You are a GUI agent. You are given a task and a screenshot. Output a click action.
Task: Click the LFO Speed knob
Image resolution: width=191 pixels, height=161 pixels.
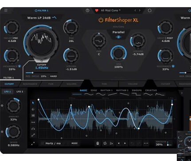pos(13,132)
